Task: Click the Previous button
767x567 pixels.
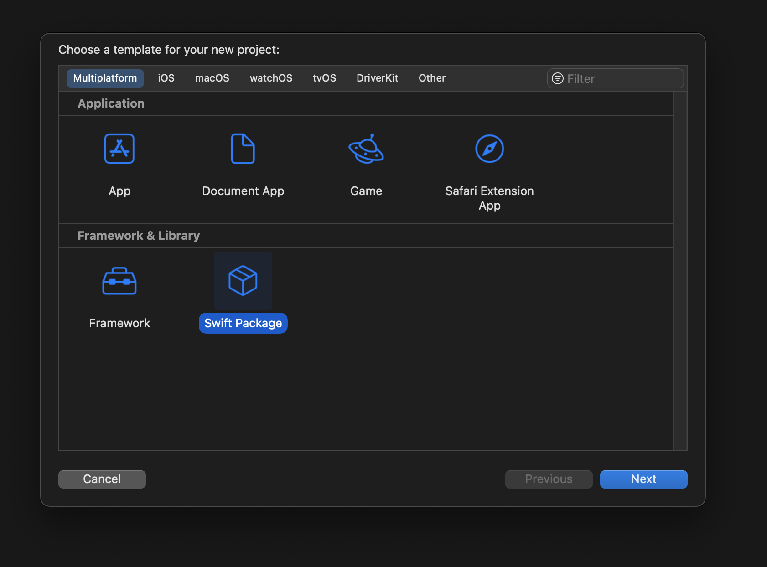Action: (549, 479)
